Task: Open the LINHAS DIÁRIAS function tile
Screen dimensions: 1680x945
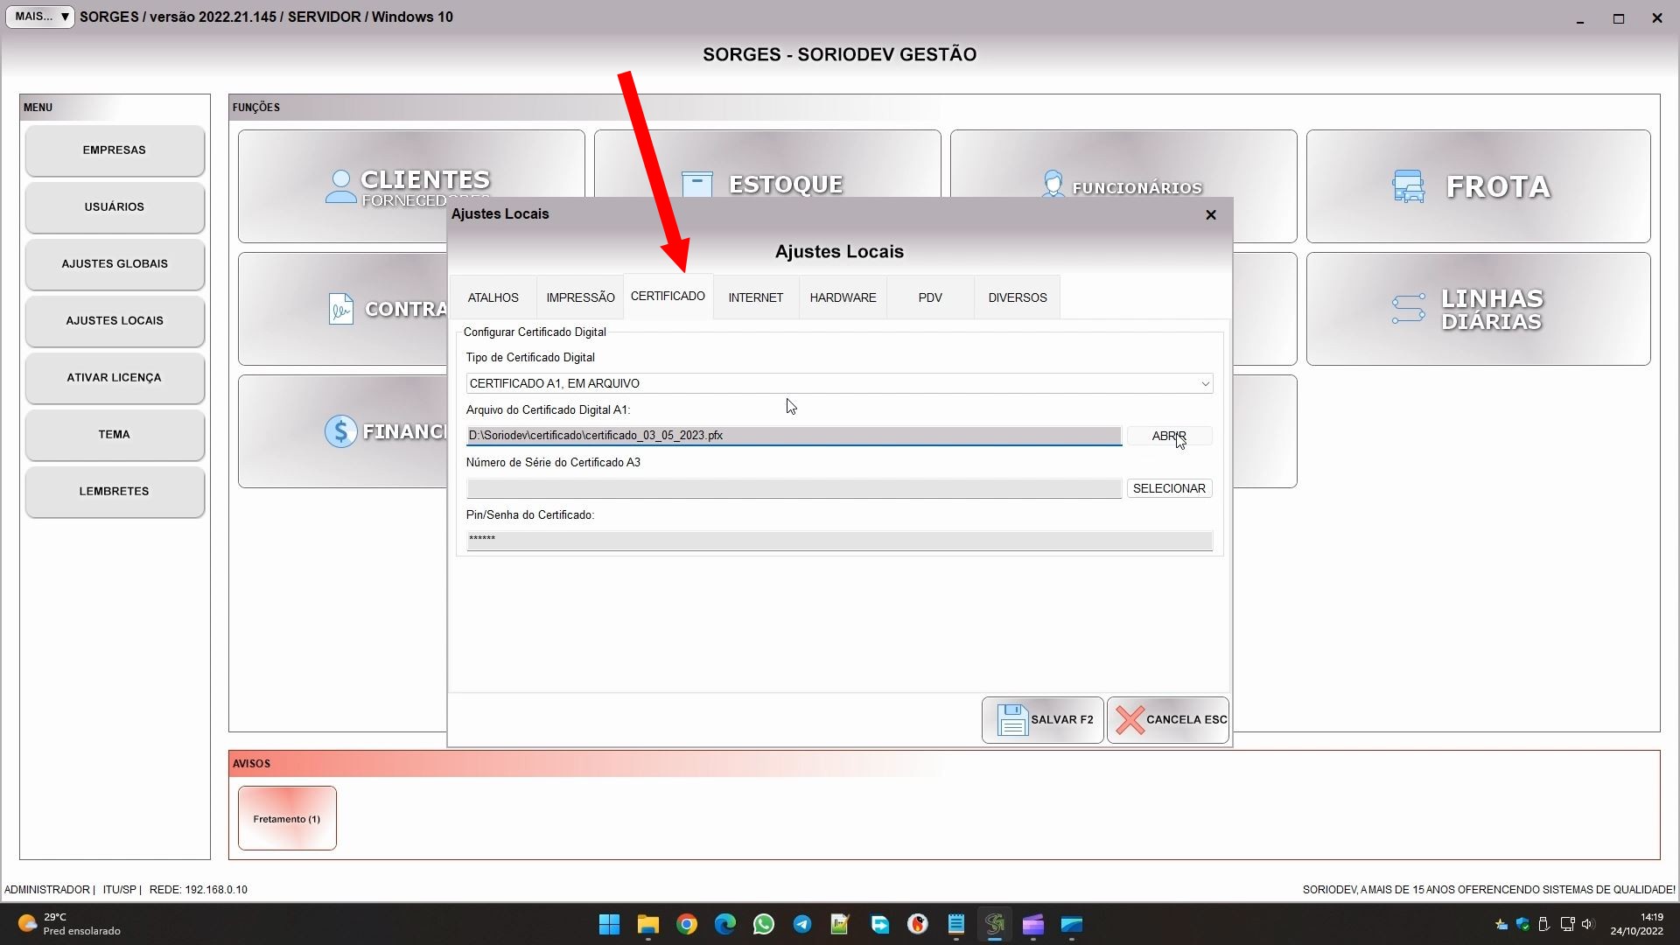Action: (x=1479, y=309)
